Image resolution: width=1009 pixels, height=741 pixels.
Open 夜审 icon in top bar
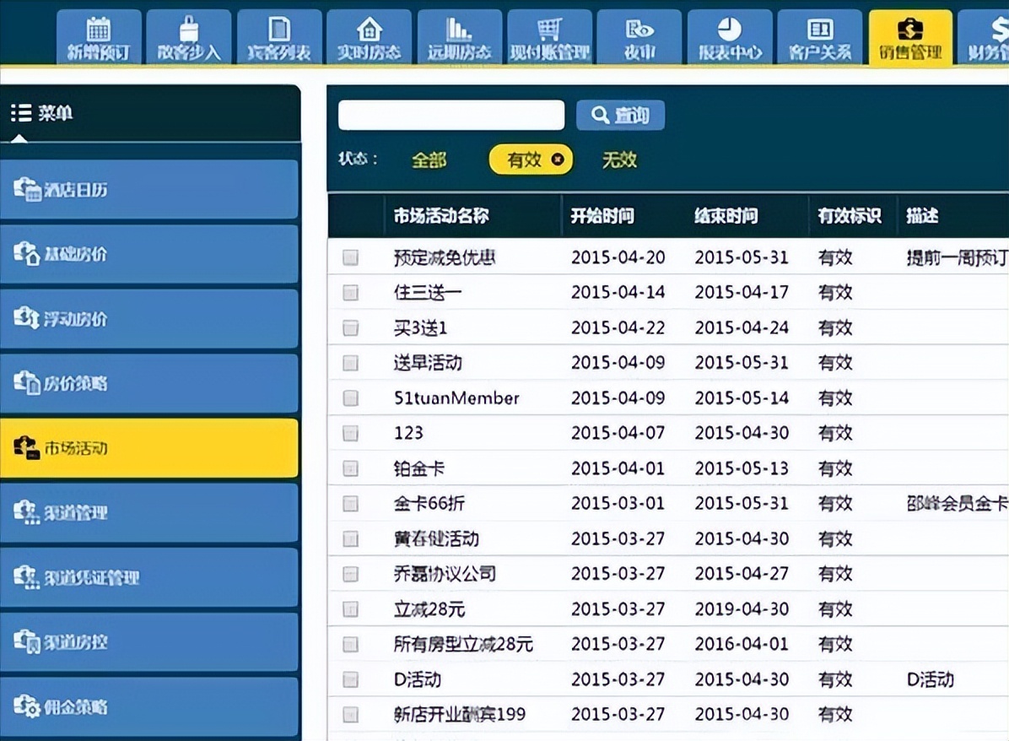coord(639,29)
